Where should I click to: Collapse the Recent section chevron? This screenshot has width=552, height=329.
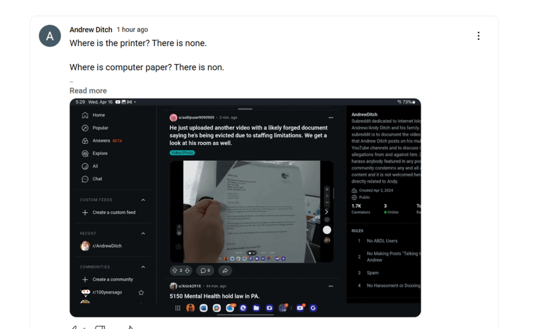pyautogui.click(x=143, y=233)
